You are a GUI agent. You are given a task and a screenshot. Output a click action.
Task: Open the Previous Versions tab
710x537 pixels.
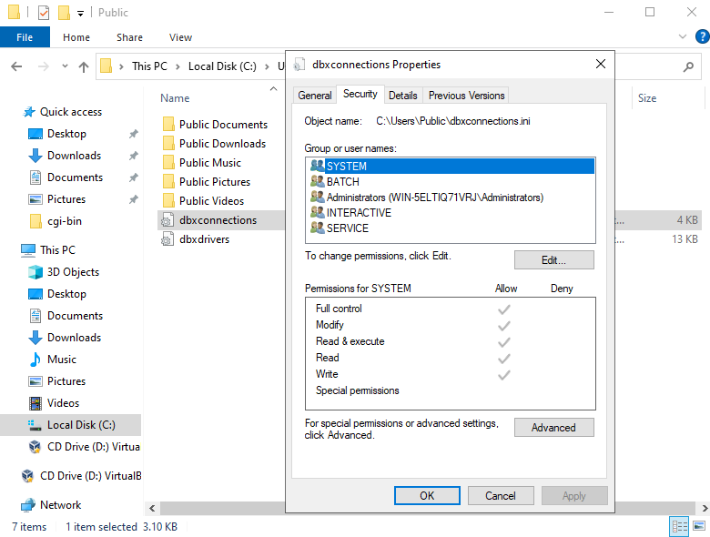pos(466,95)
